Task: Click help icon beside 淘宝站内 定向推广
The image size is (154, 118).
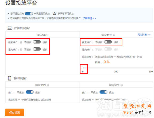Action: [x=21, y=50]
